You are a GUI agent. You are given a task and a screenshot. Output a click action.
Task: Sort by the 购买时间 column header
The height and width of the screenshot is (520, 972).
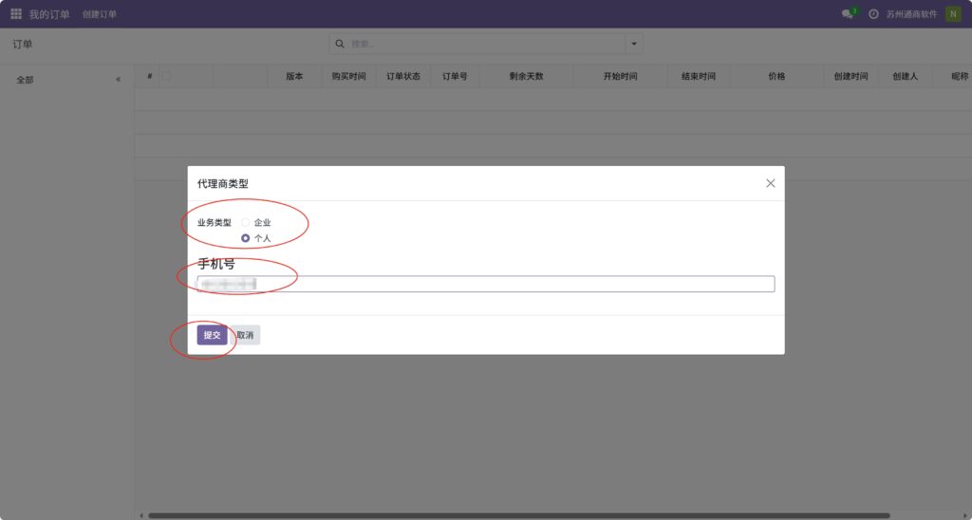click(347, 76)
